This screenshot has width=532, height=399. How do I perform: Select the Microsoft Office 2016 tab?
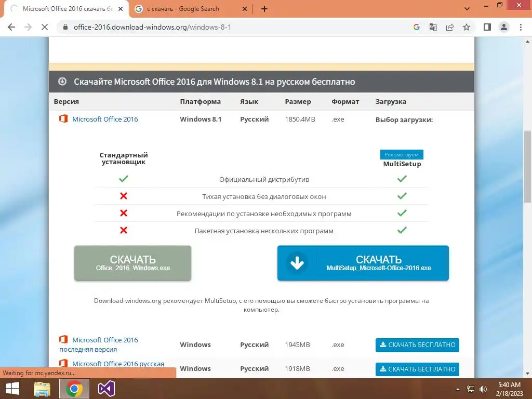point(66,9)
